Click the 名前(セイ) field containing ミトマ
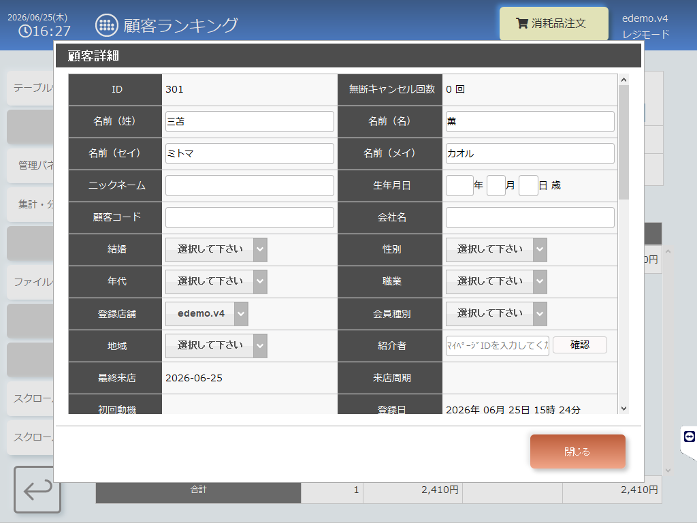This screenshot has width=697, height=523. 249,153
